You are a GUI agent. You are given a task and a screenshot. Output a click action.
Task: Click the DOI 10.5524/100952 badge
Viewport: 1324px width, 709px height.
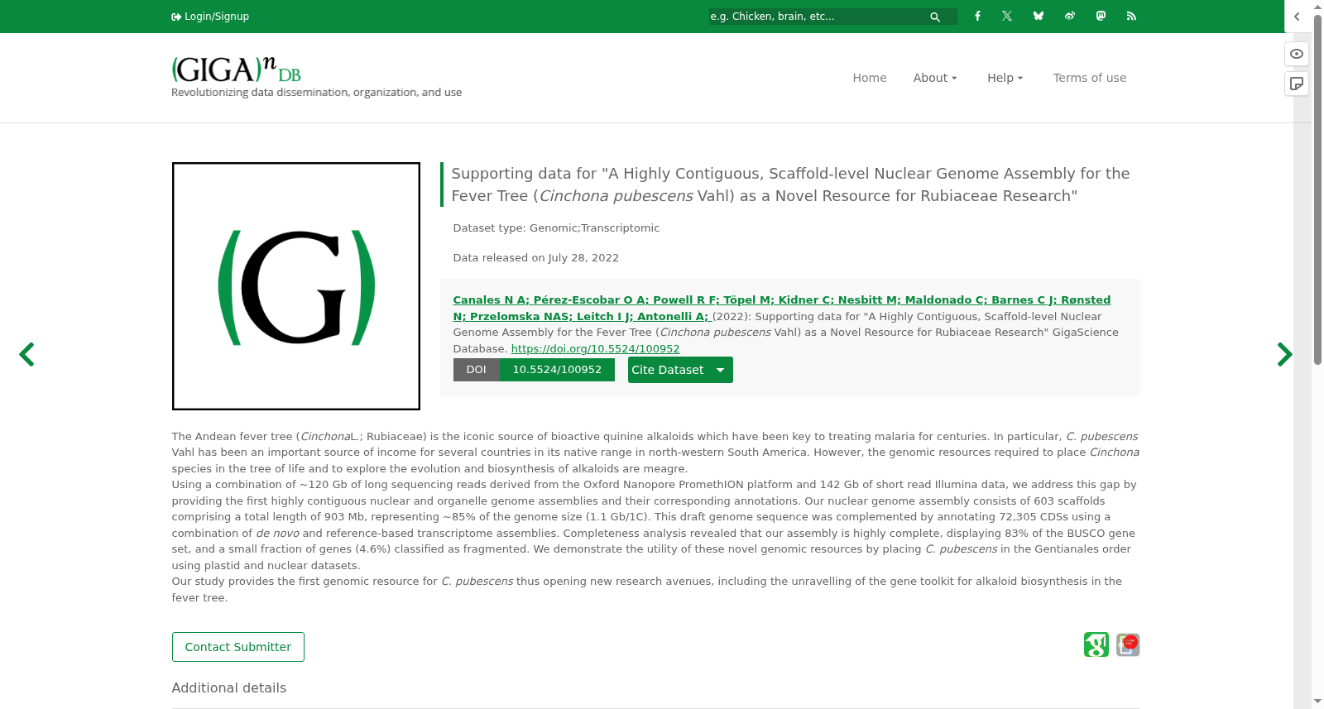click(x=534, y=370)
